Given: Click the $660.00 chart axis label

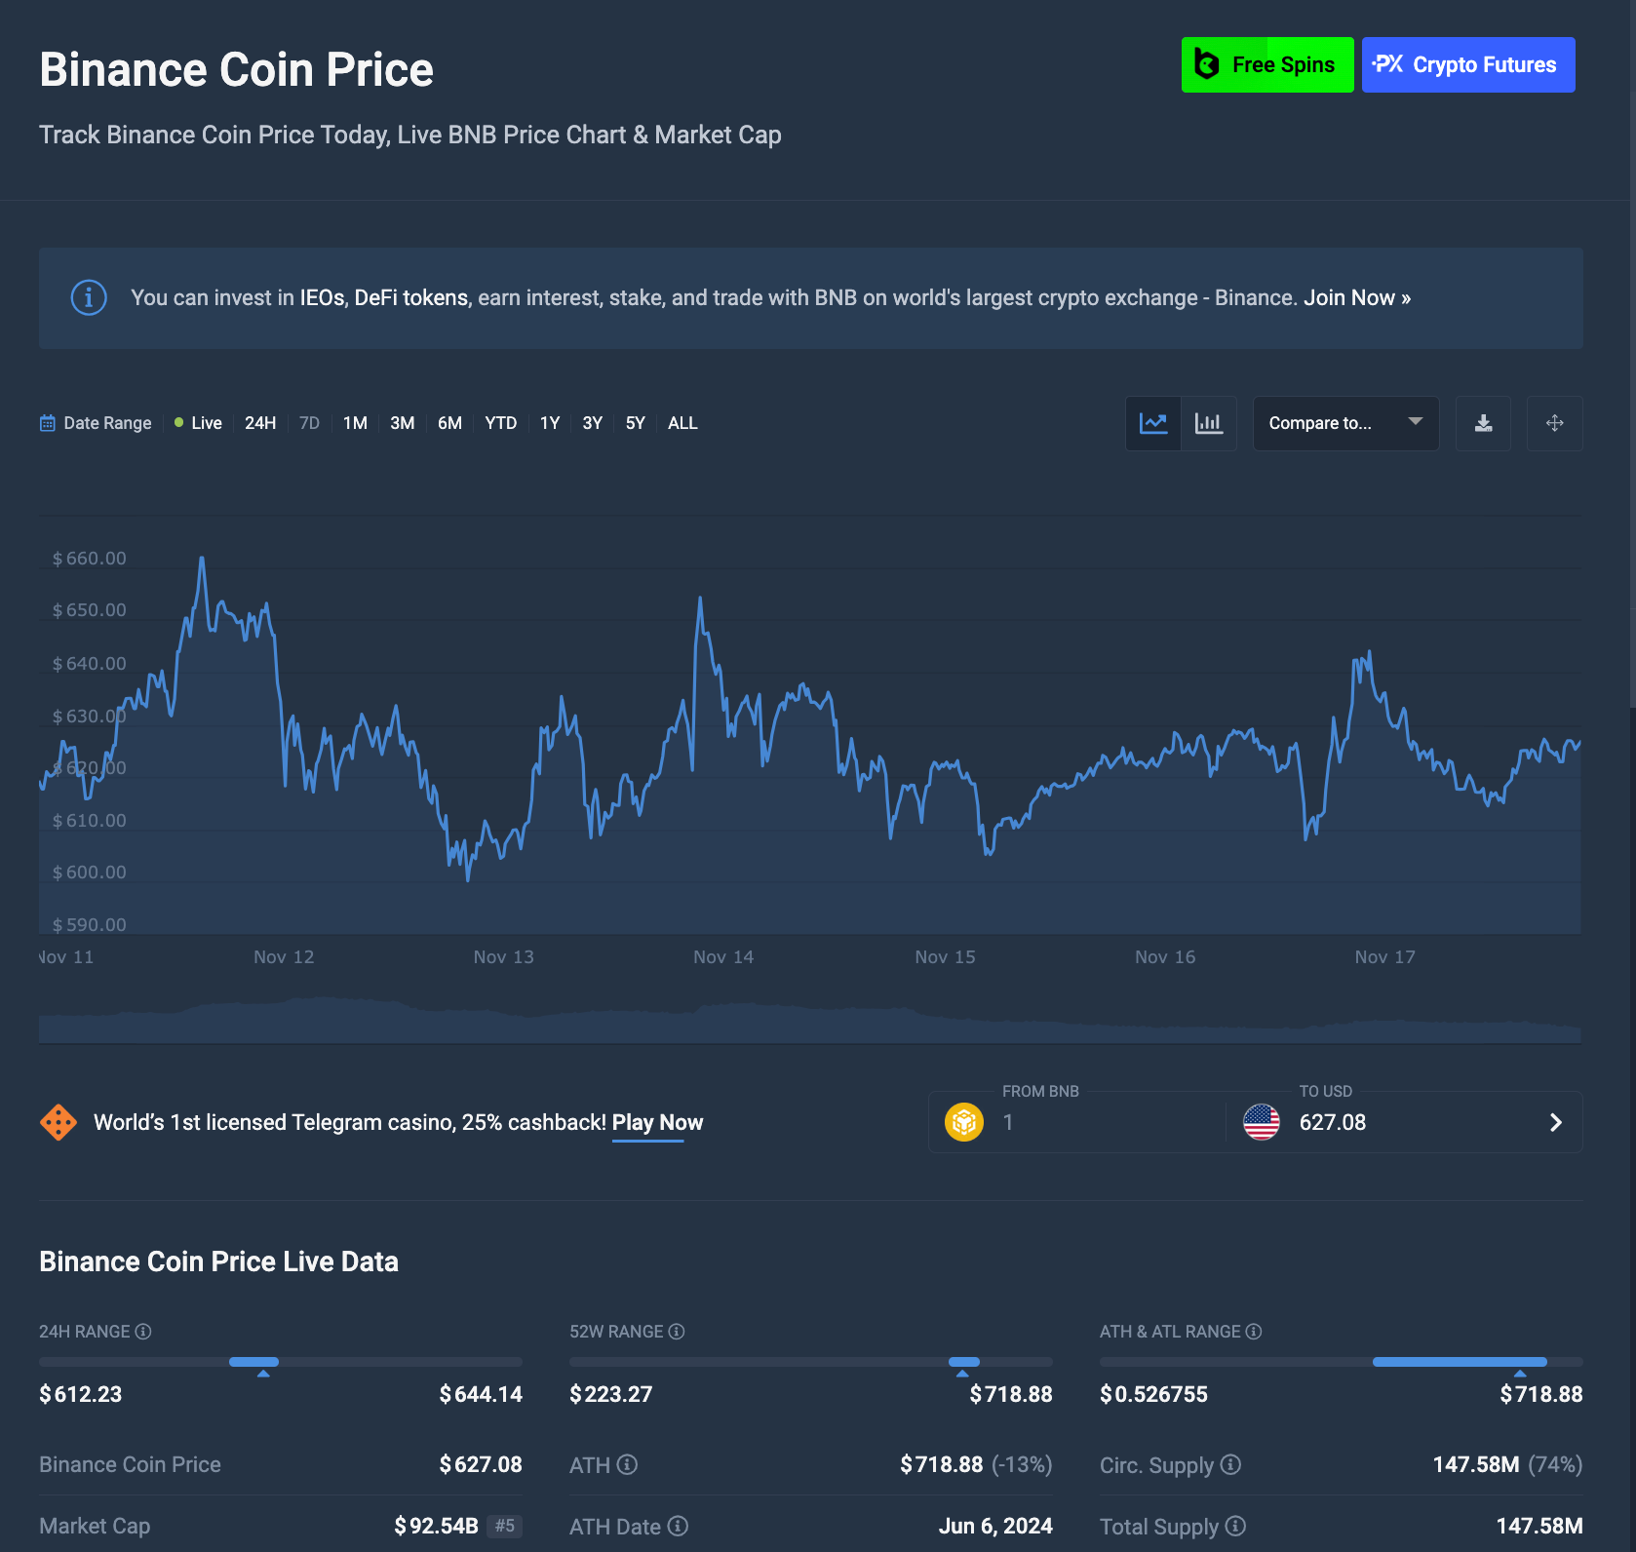Looking at the screenshot, I should click(x=90, y=559).
